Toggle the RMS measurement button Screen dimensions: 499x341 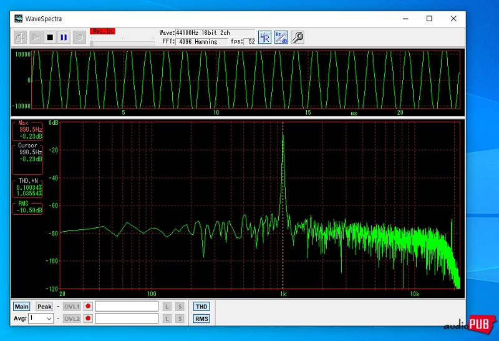pyautogui.click(x=201, y=319)
